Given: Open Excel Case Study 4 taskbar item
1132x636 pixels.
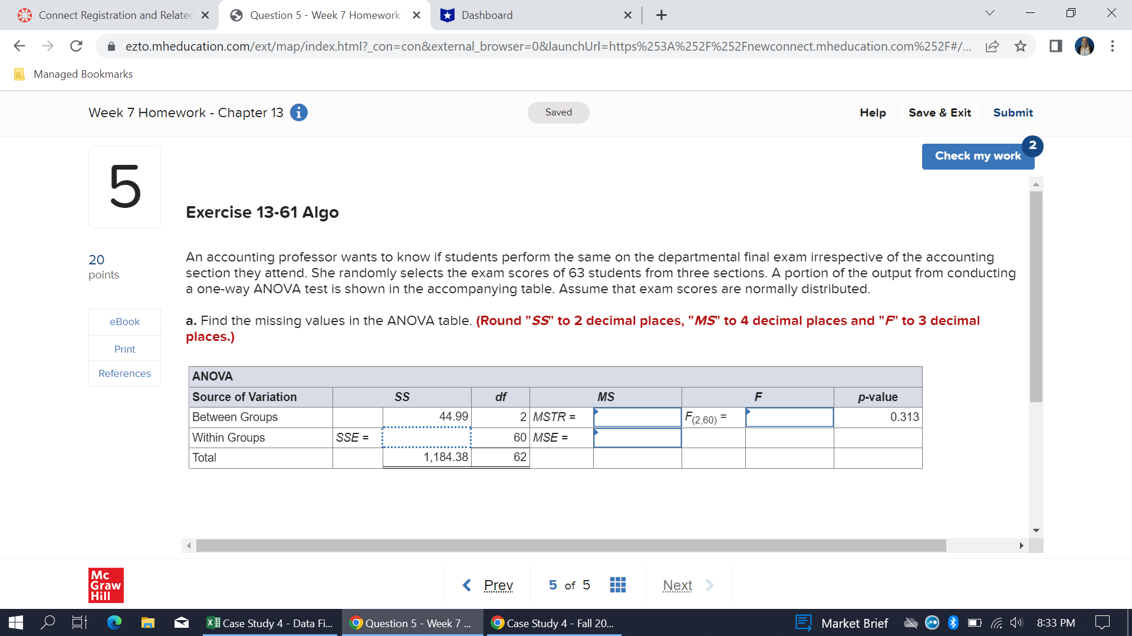Looking at the screenshot, I should click(271, 623).
